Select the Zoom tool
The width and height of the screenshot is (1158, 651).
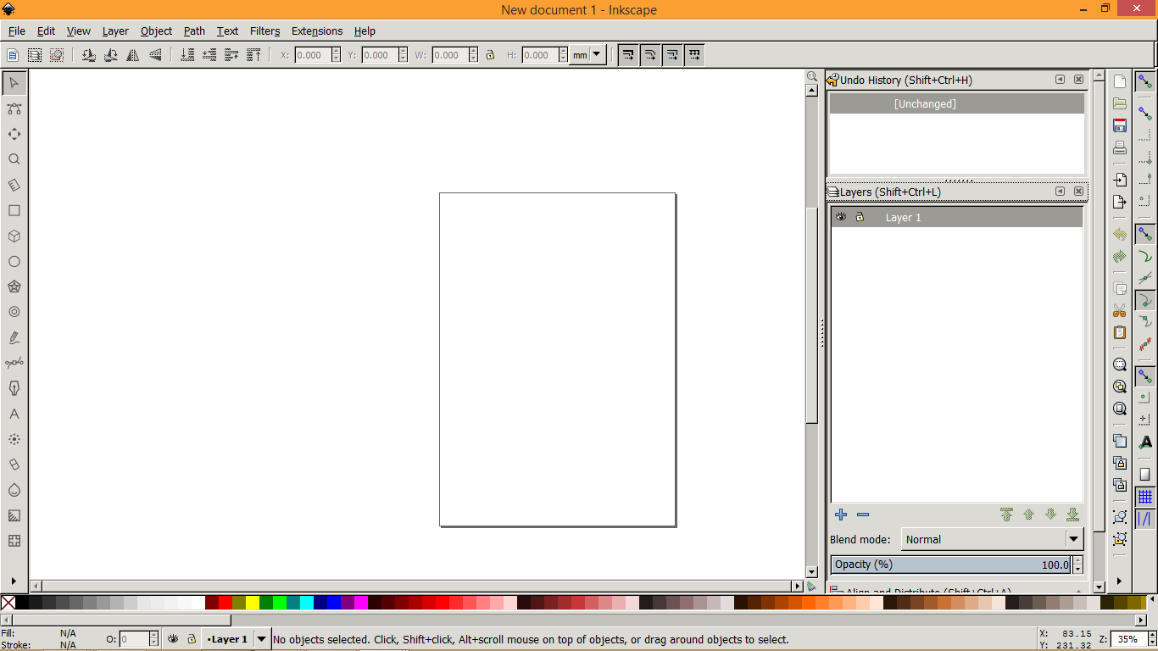pyautogui.click(x=14, y=159)
